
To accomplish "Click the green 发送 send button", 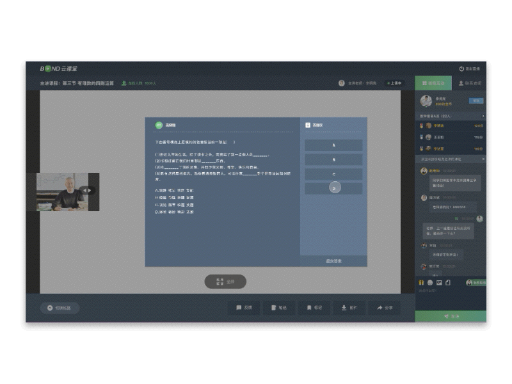I will coord(451,316).
